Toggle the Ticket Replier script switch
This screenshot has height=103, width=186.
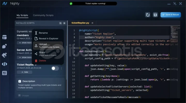(x=55, y=68)
